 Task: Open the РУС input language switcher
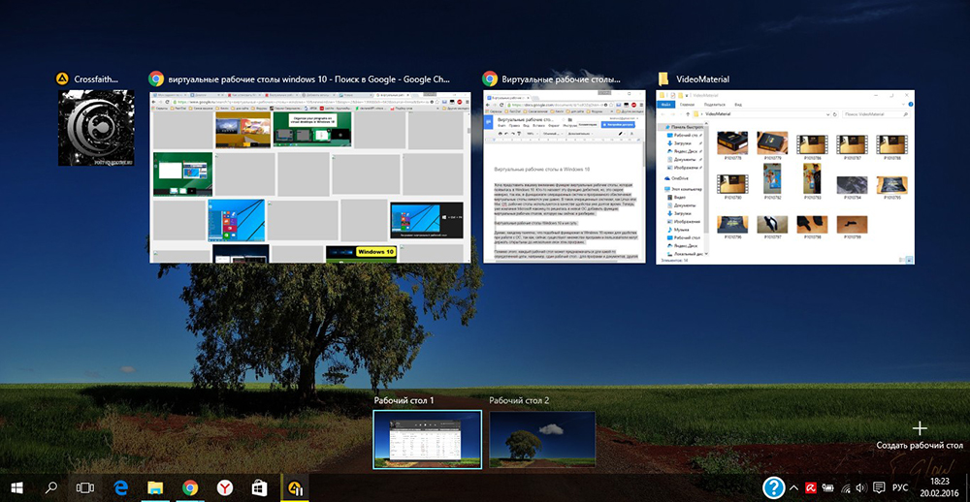901,487
